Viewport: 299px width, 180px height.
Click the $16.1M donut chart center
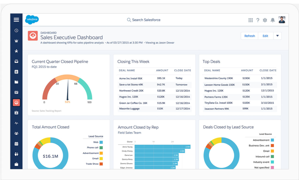point(50,156)
